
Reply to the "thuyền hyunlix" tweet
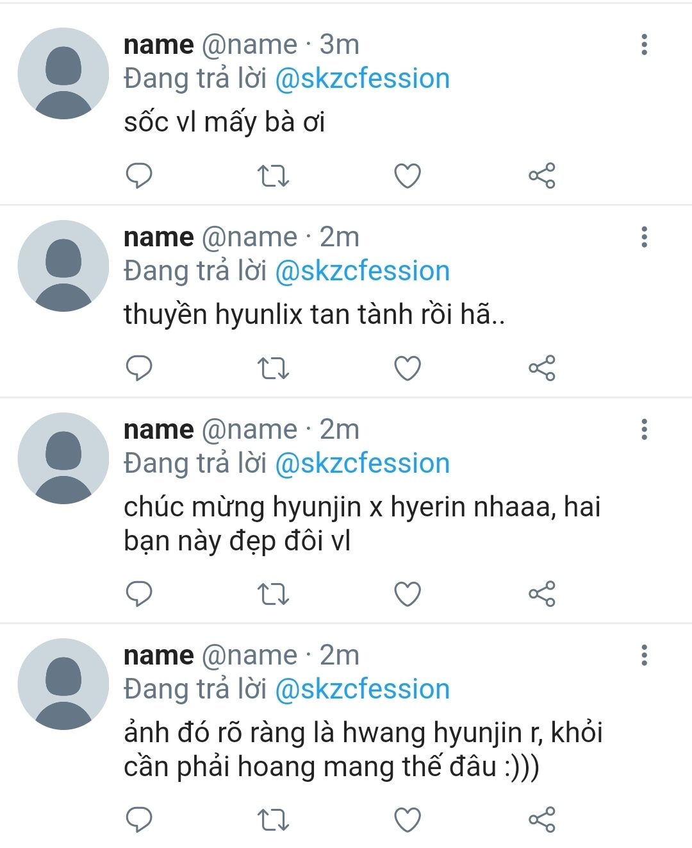click(139, 368)
